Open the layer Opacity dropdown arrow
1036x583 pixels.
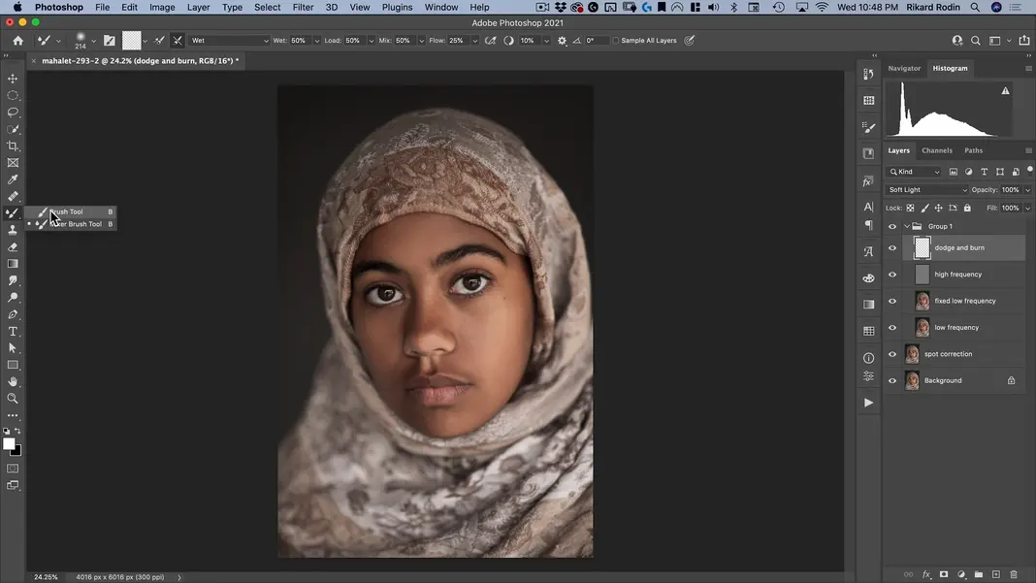(1027, 190)
